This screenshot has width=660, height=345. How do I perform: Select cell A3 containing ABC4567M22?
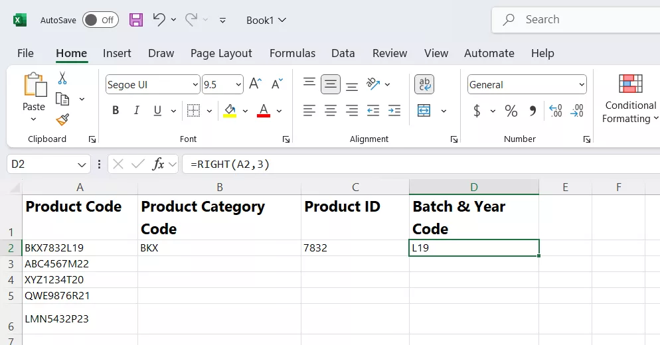tap(80, 263)
